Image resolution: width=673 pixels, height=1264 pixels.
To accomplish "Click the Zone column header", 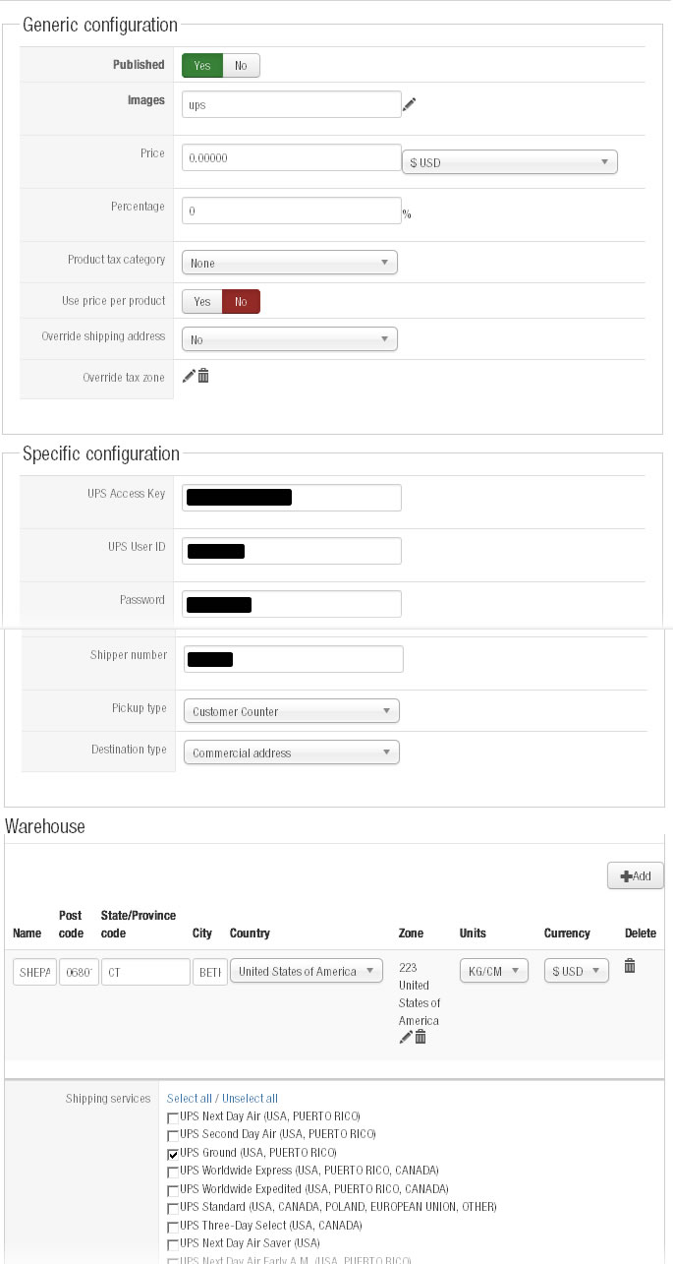I will (x=412, y=933).
